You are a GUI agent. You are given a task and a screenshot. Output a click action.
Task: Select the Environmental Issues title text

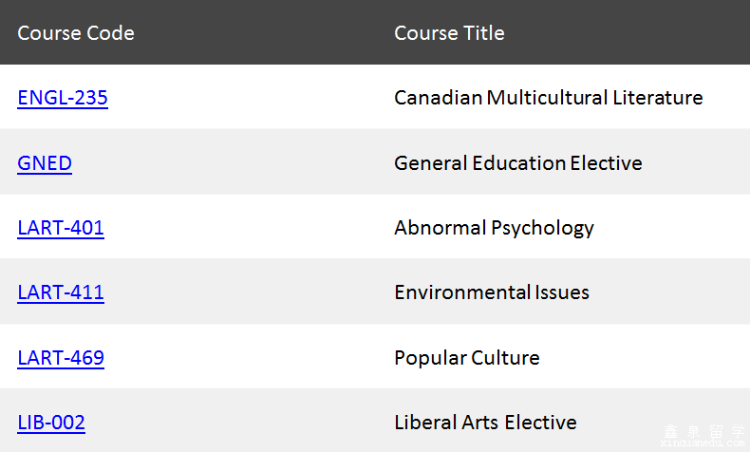492,292
